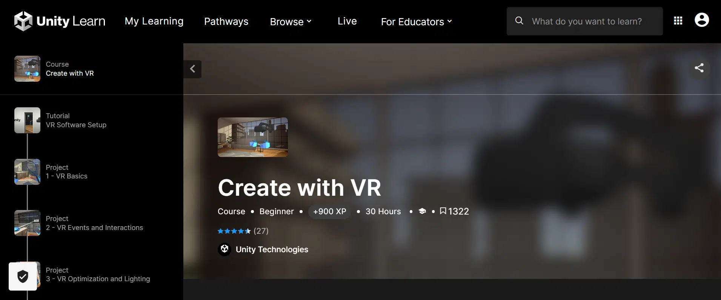
Task: Collapse the course sidebar with the arrow
Action: click(192, 69)
